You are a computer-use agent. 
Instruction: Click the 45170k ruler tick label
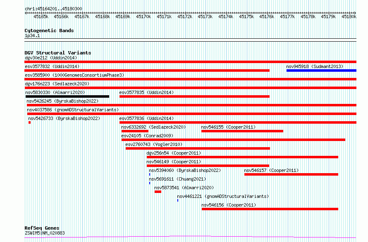143,16
